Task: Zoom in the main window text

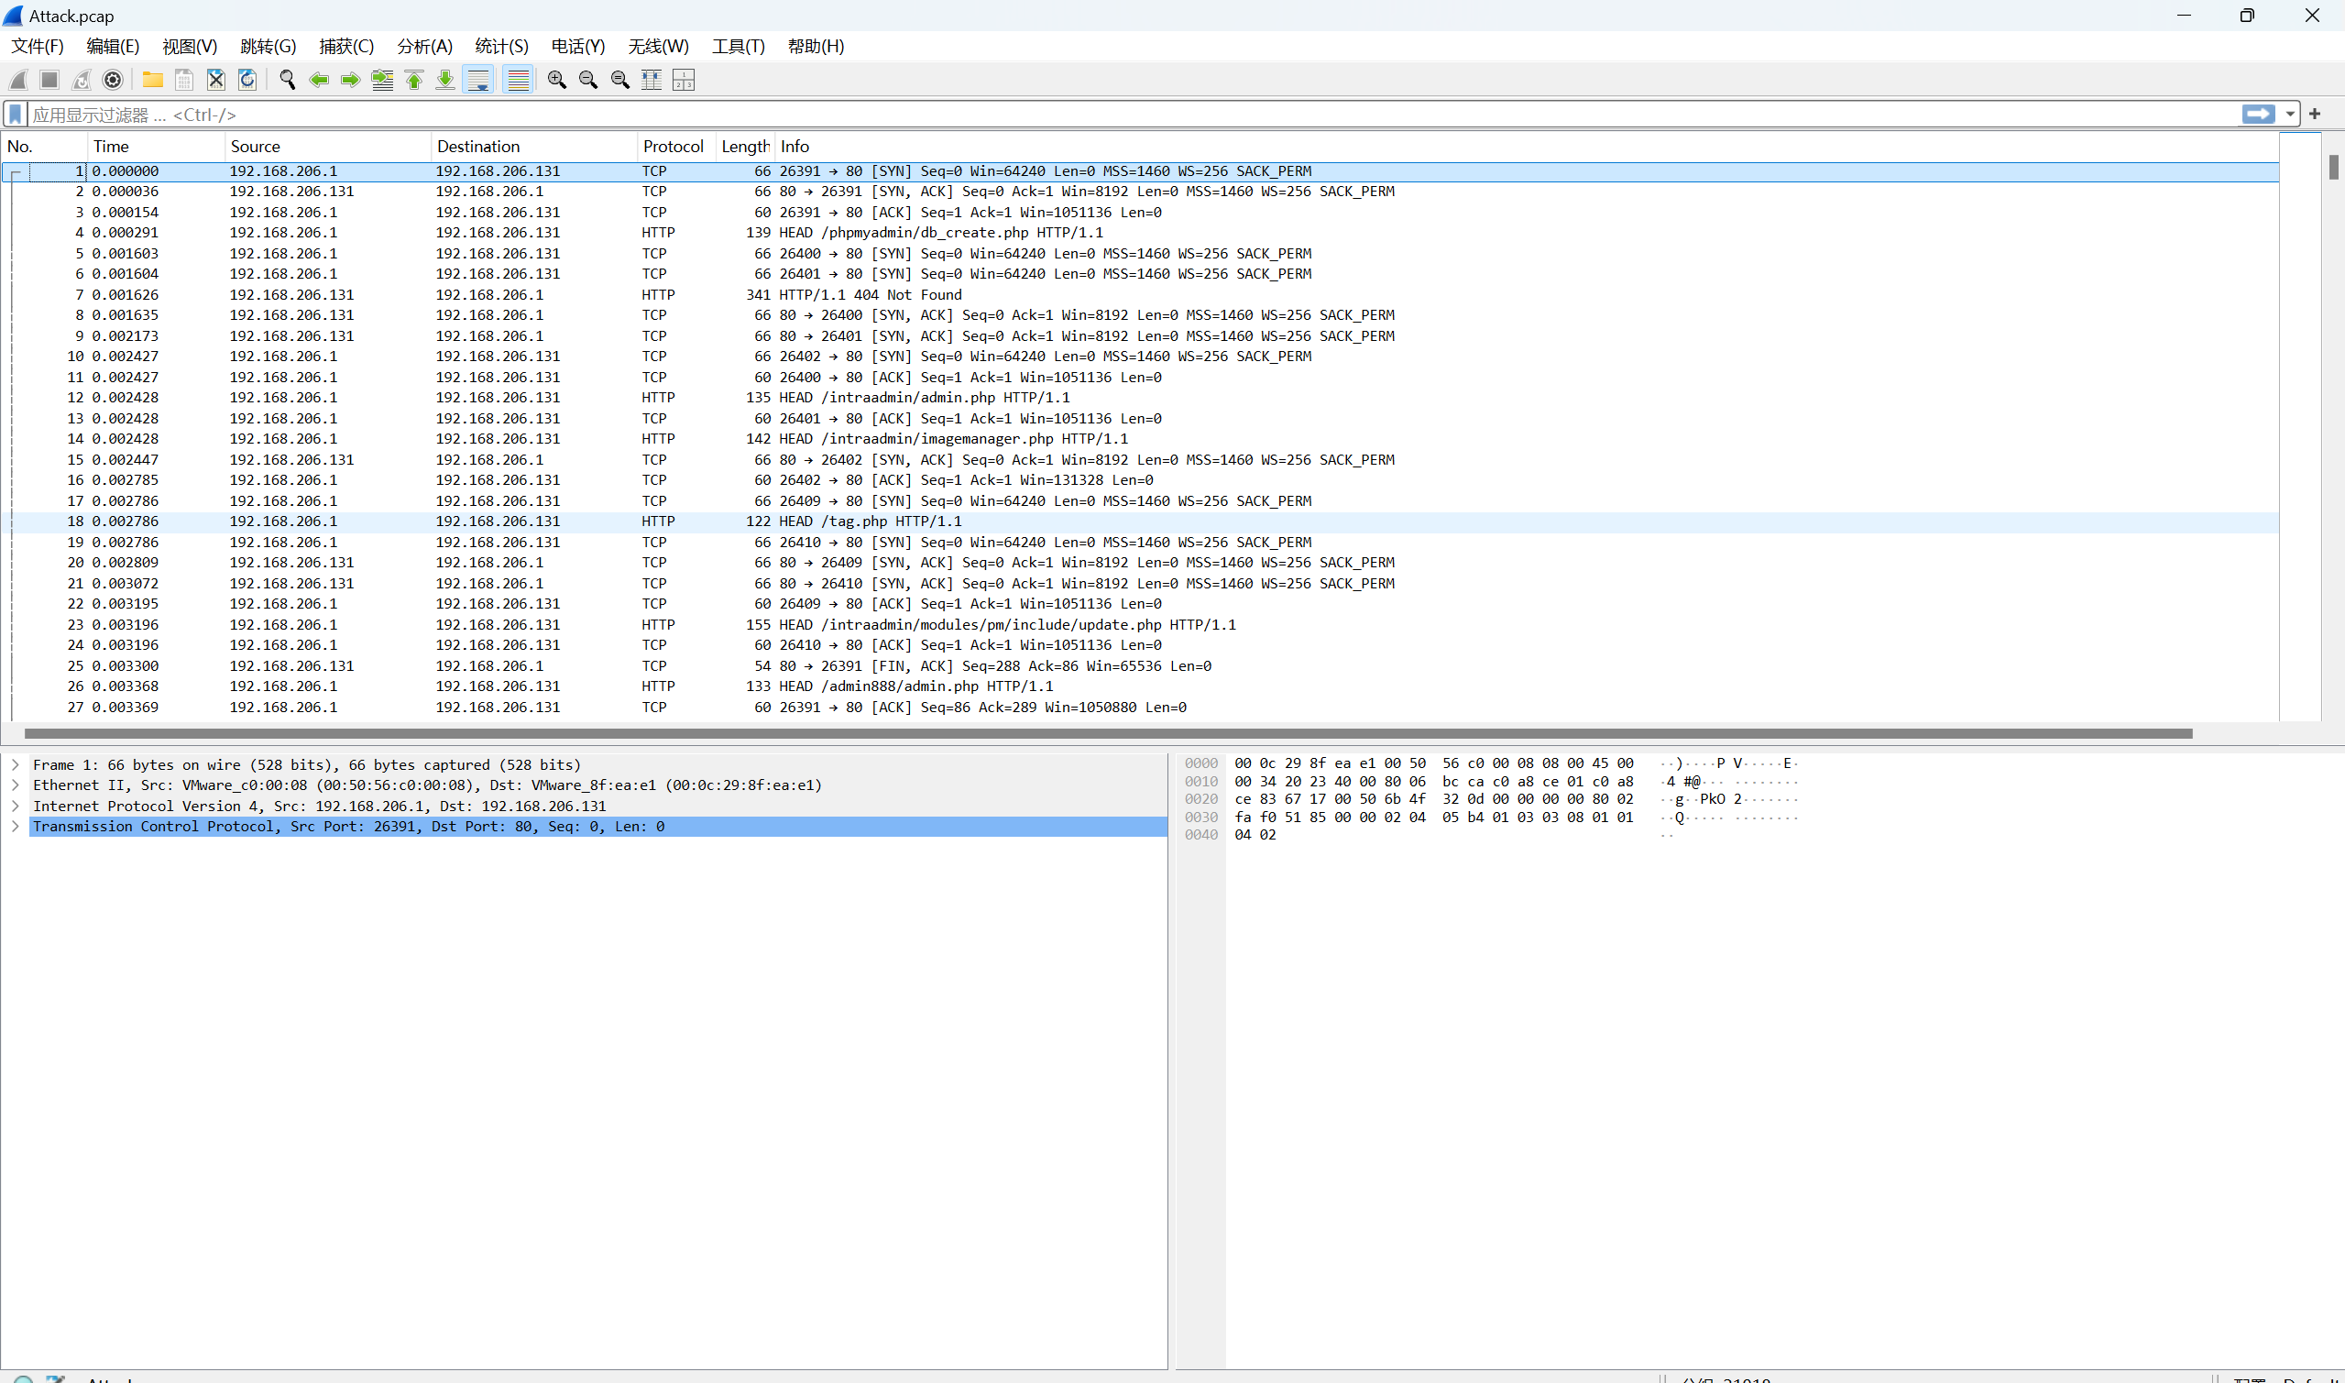Action: [x=557, y=80]
